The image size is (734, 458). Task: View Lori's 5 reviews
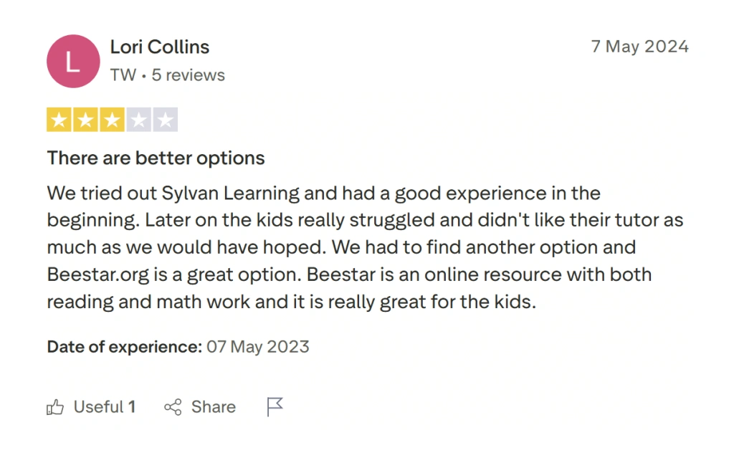point(188,75)
